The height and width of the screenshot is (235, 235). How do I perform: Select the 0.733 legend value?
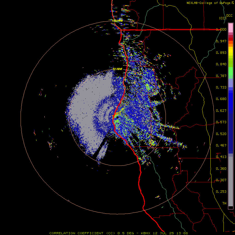pos(221,87)
